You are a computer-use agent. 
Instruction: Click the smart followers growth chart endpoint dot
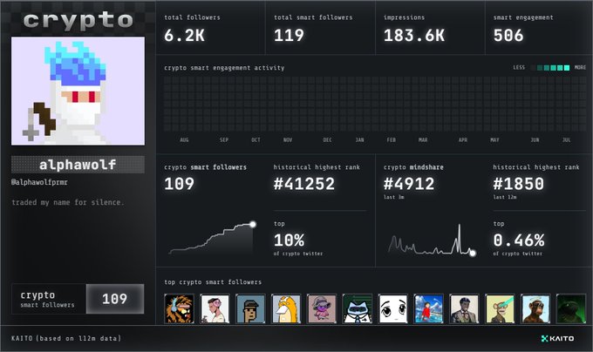[x=253, y=224]
